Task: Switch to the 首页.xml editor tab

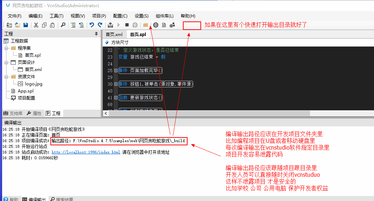Action: tap(114, 35)
